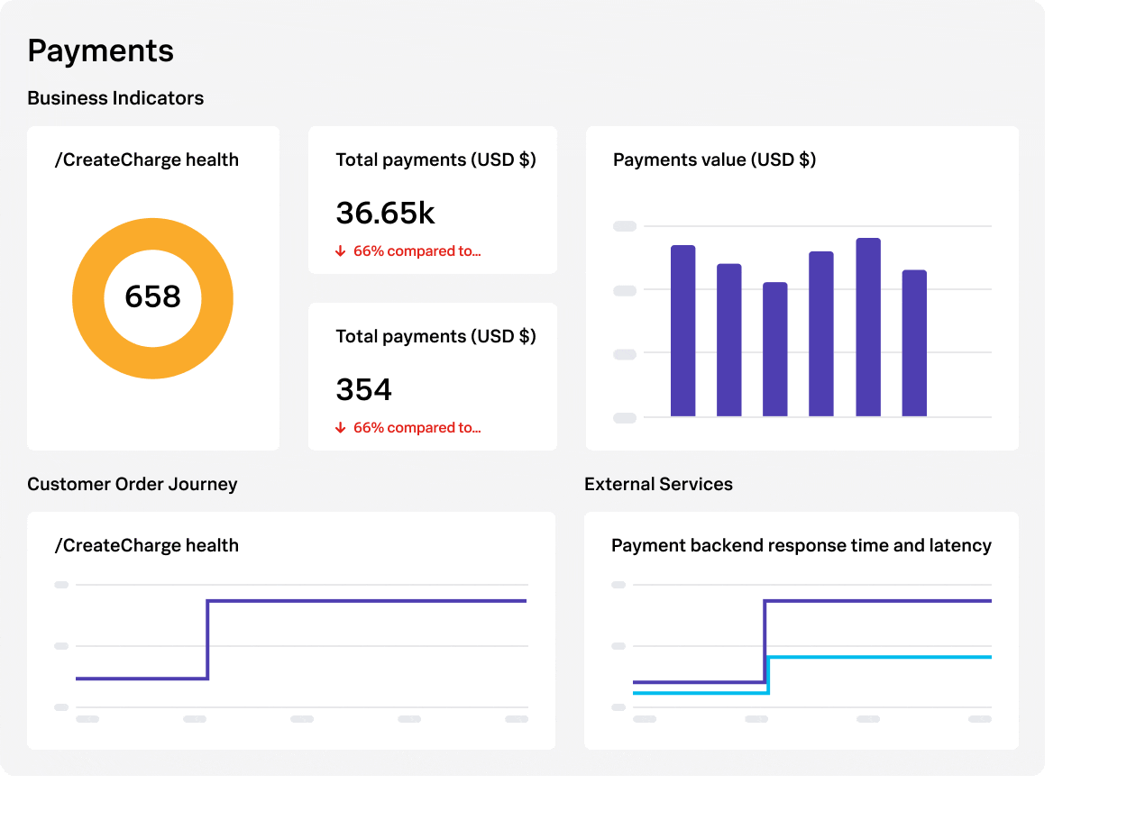1145x820 pixels.
Task: Switch to the Customer Order Journey section
Action: (132, 484)
